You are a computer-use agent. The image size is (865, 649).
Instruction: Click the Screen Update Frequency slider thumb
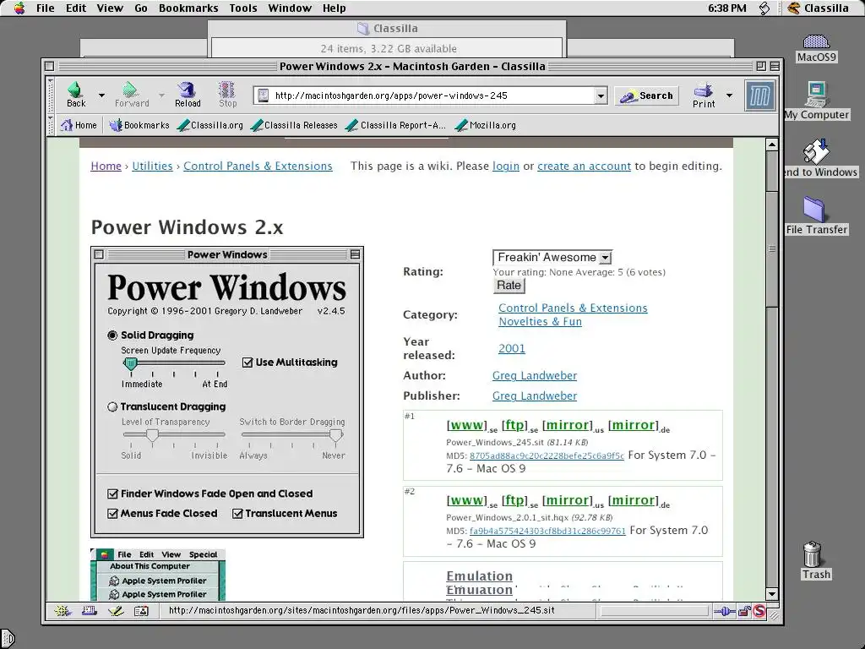point(131,363)
